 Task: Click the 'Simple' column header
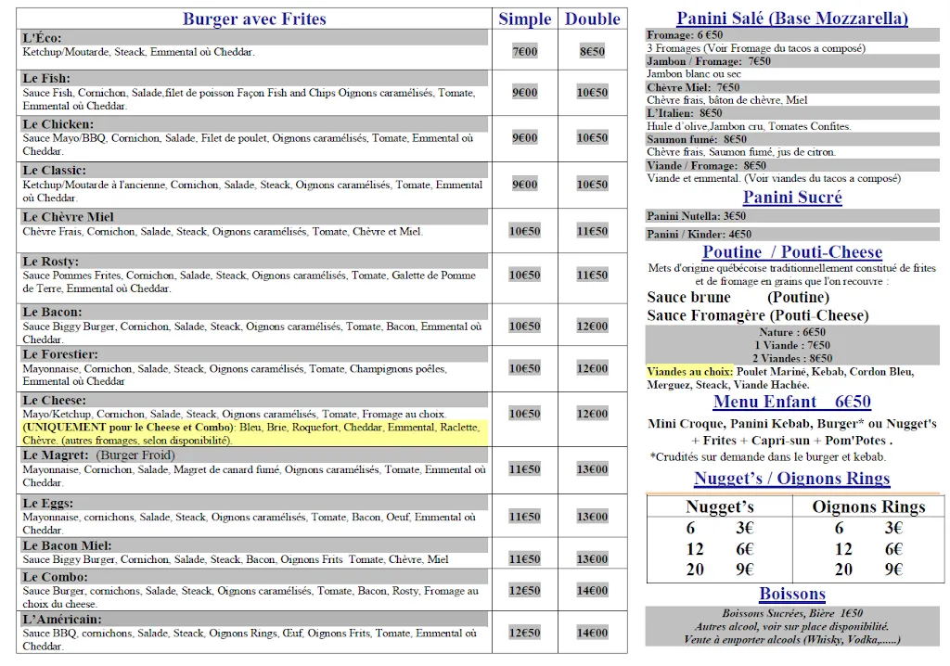524,19
